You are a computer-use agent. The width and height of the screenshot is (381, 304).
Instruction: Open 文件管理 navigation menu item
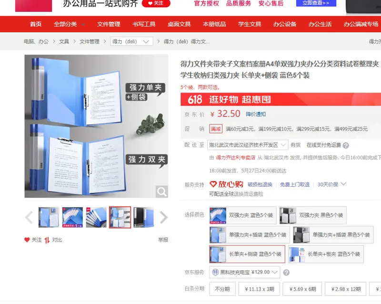(109, 24)
